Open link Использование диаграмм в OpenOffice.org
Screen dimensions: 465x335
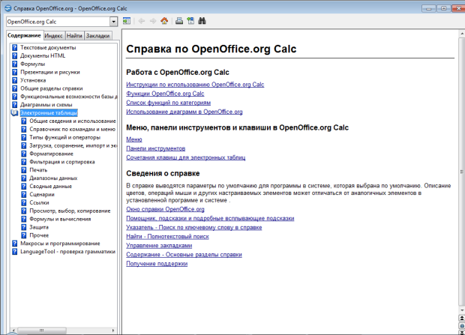[x=184, y=112]
